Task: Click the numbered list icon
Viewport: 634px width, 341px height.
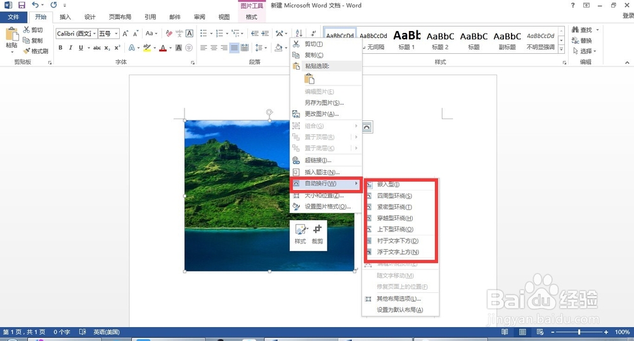Action: point(219,34)
